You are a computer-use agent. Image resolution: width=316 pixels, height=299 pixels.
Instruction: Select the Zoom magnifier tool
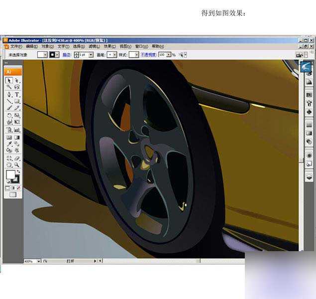pyautogui.click(x=17, y=165)
